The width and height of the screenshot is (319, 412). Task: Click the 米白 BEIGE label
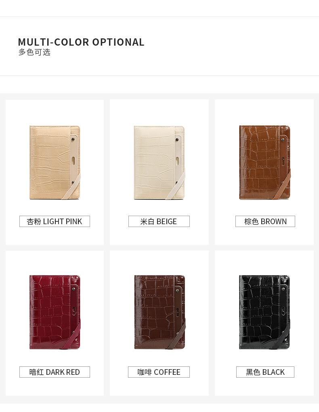[x=159, y=221]
